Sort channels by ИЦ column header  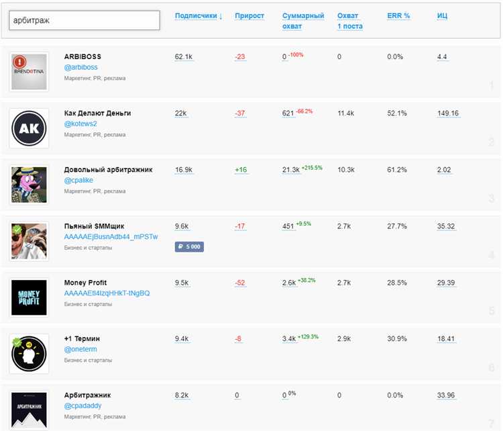tap(442, 16)
